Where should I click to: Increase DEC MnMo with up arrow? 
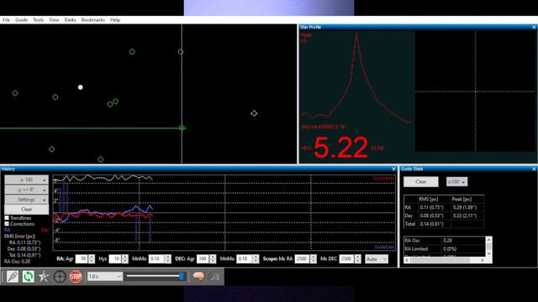coord(256,257)
